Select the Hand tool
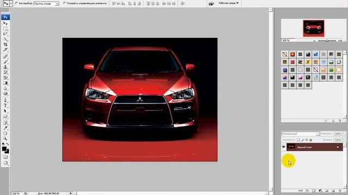This screenshot has height=195, width=348. [x=5, y=133]
